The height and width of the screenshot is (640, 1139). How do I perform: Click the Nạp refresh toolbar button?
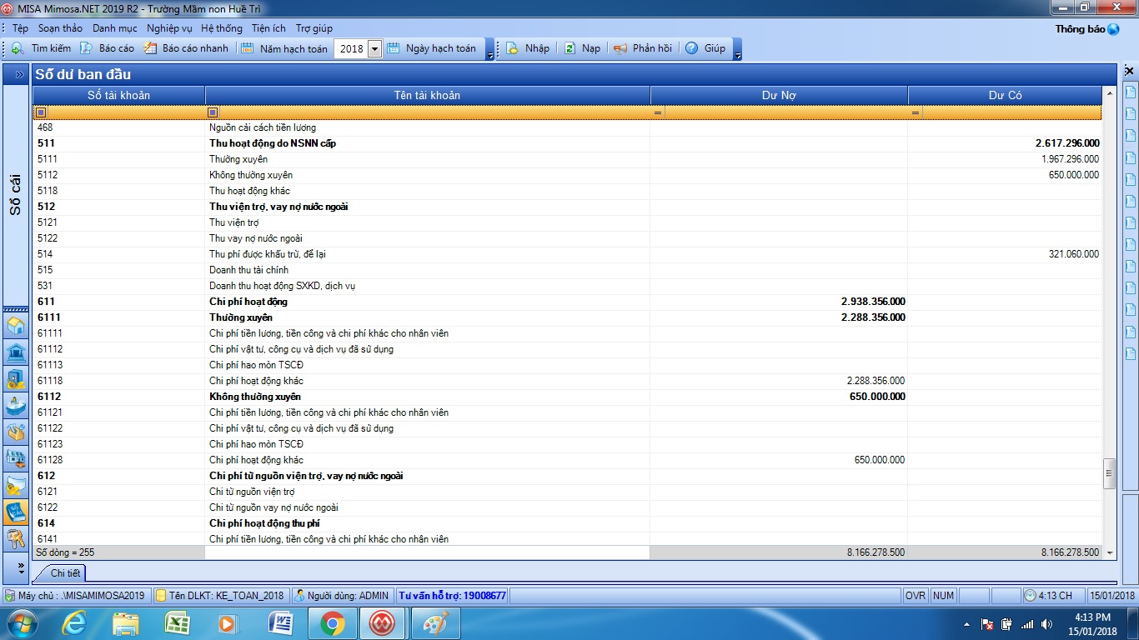click(582, 48)
